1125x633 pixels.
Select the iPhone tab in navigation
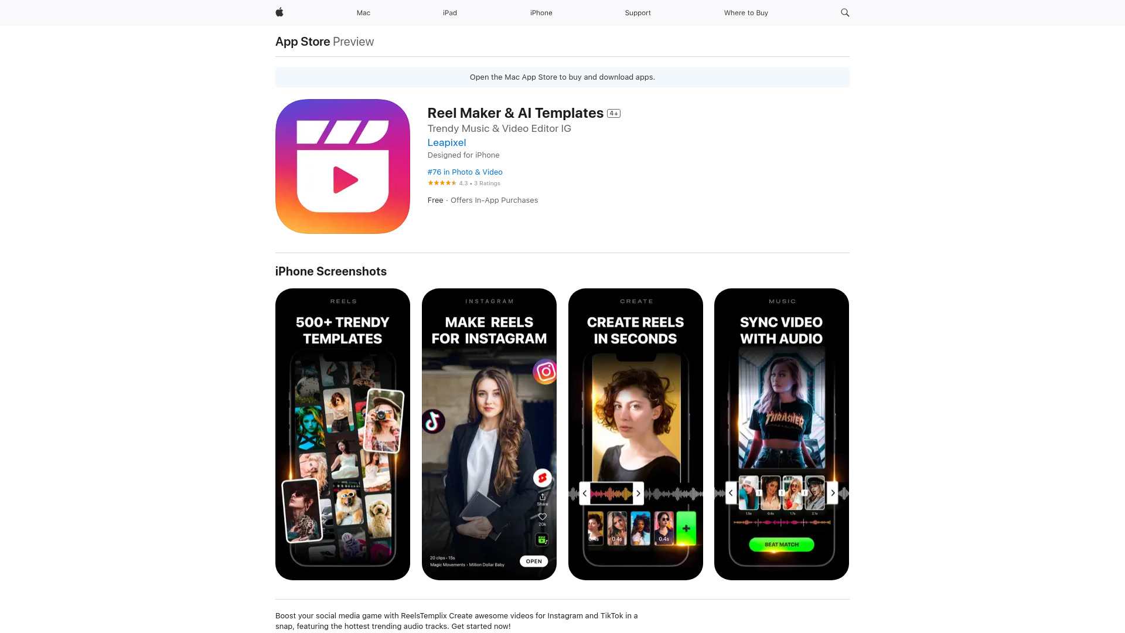(x=541, y=12)
